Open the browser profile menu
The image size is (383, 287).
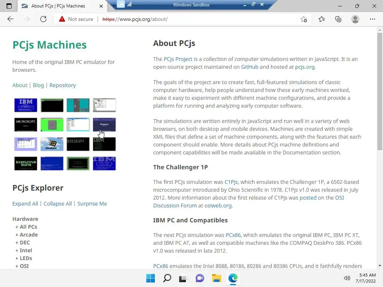[x=355, y=19]
